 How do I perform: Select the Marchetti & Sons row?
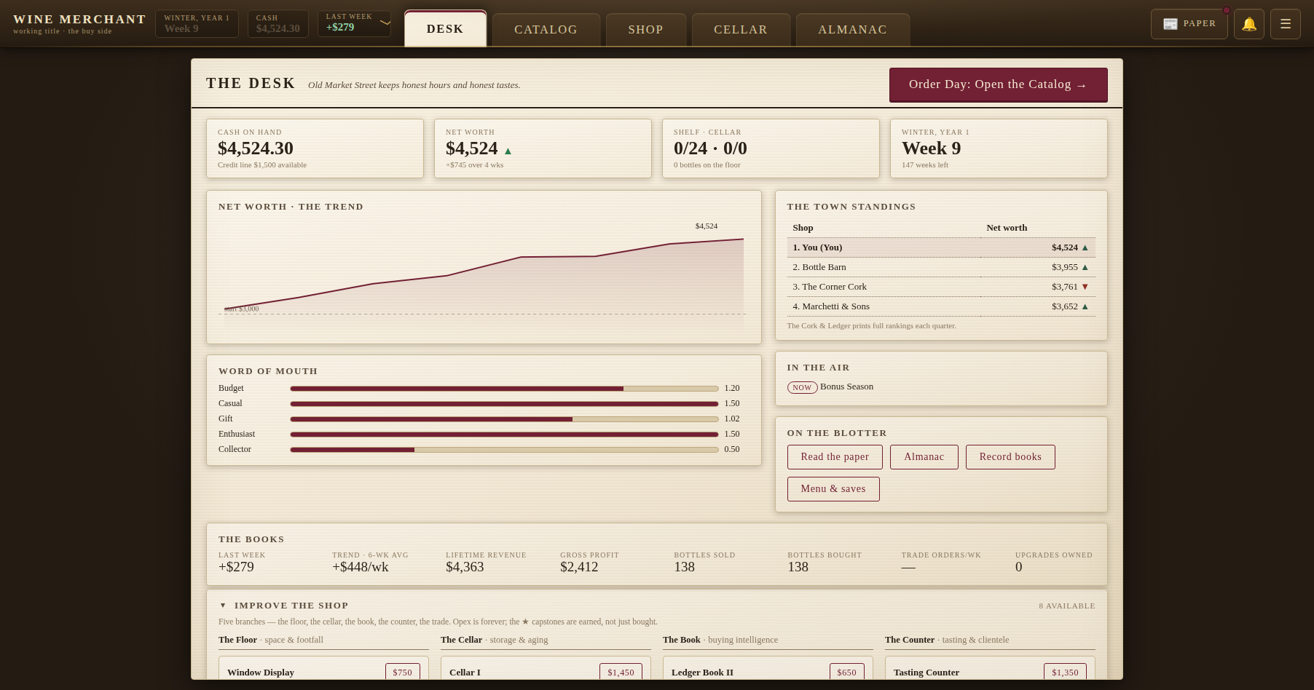941,306
